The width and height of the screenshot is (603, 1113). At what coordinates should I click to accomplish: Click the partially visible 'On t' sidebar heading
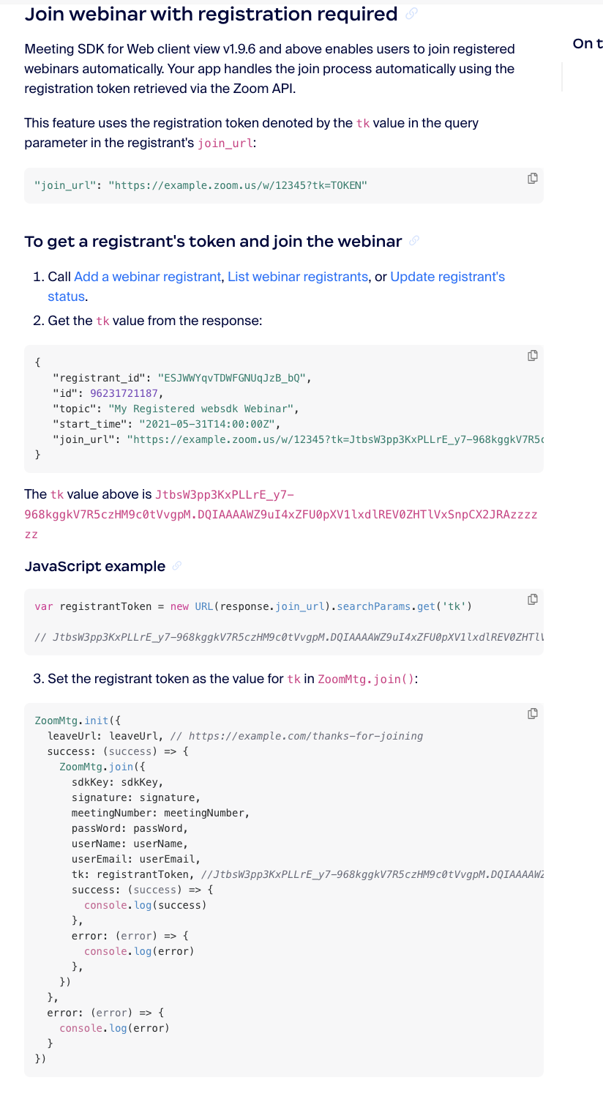[587, 43]
